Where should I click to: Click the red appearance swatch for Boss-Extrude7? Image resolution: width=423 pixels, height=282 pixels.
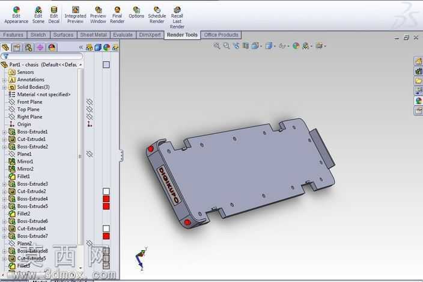pyautogui.click(x=106, y=236)
